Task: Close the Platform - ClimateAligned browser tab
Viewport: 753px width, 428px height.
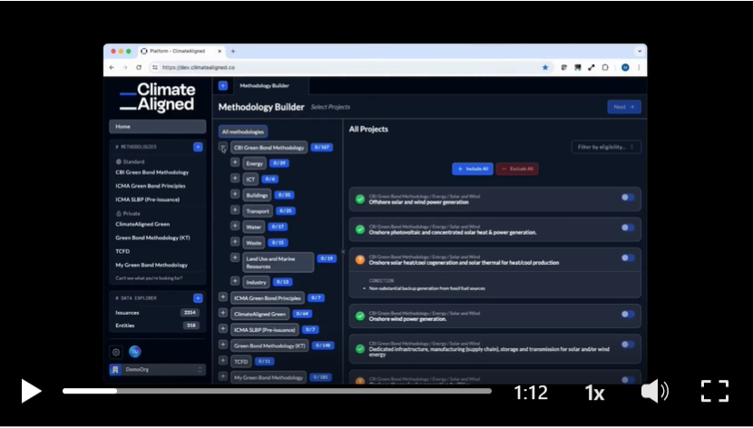Action: [220, 51]
